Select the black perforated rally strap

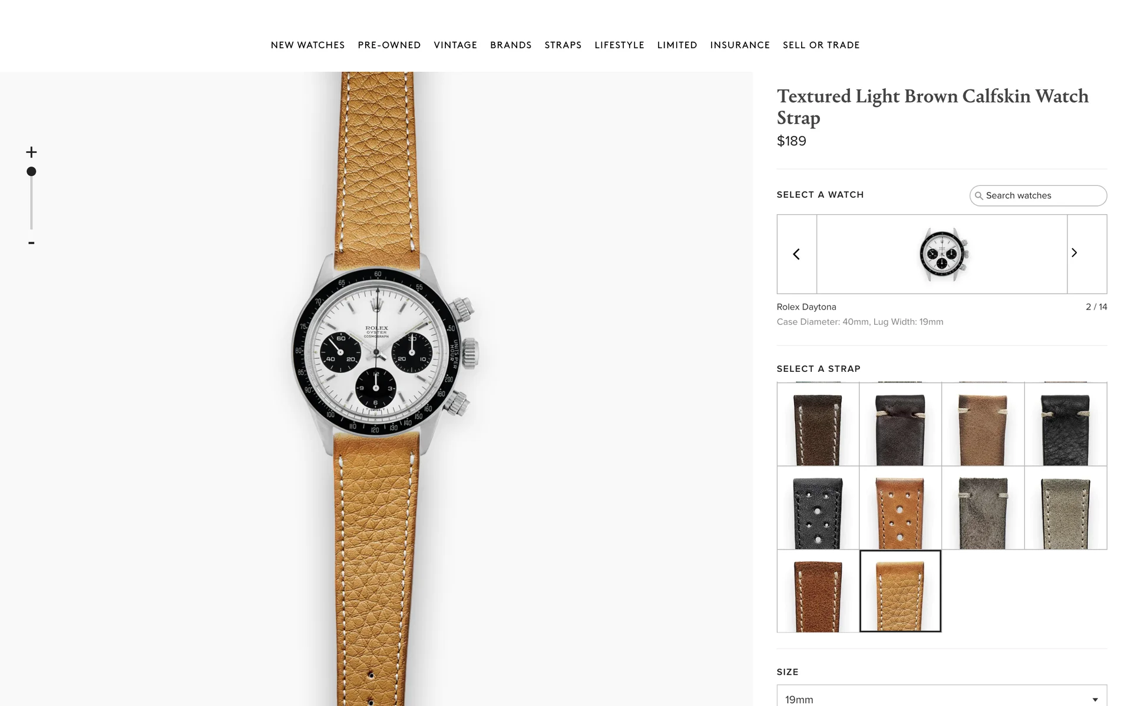pyautogui.click(x=818, y=508)
